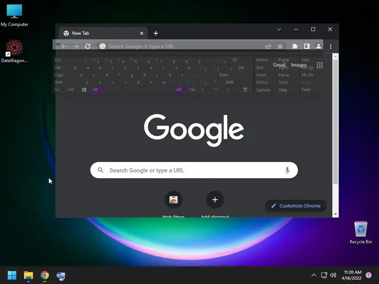Click the scrollbar down arrow in Chrome
The height and width of the screenshot is (284, 379).
[335, 214]
